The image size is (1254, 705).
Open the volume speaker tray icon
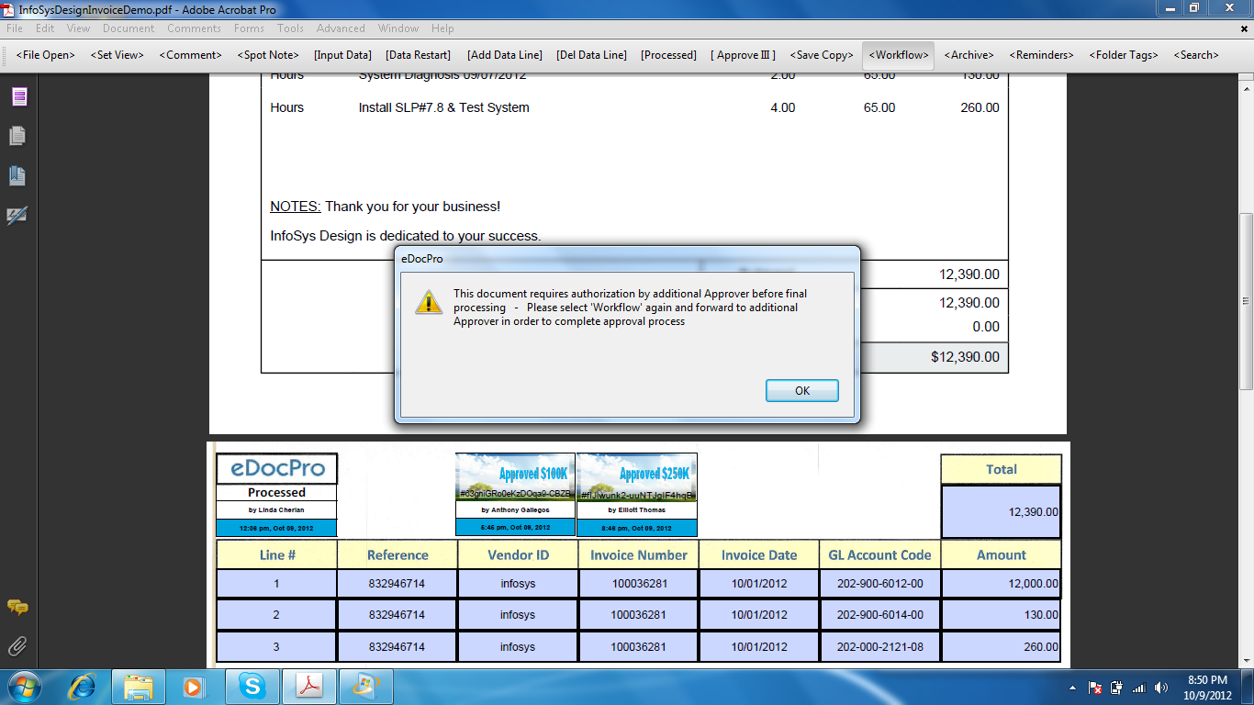tap(1161, 688)
